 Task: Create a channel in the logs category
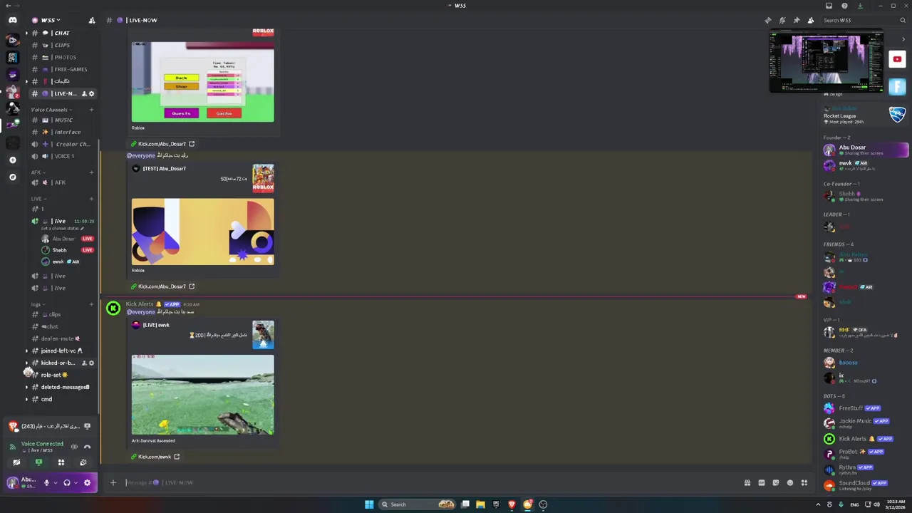[91, 304]
